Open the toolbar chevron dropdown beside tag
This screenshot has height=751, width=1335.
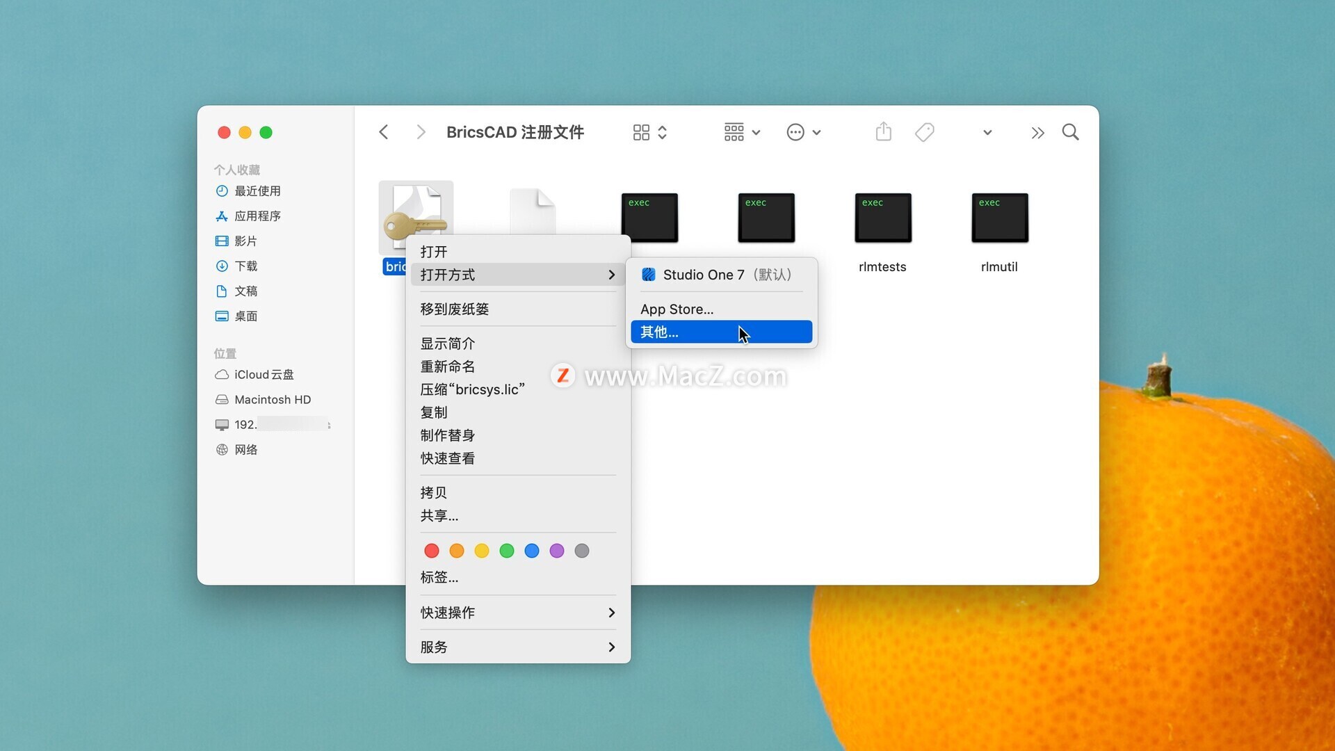point(987,132)
